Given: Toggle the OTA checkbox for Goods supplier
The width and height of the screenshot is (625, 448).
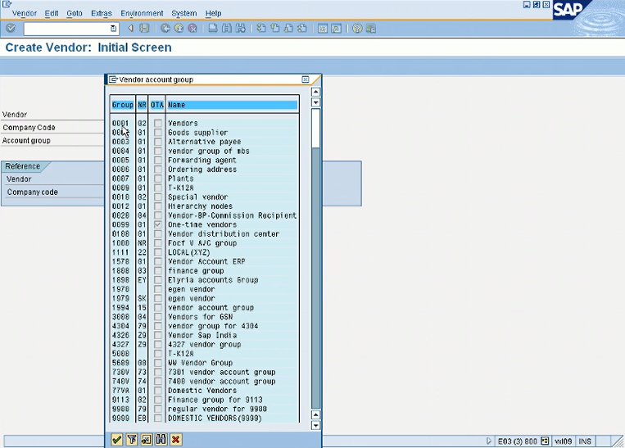Looking at the screenshot, I should tap(158, 133).
